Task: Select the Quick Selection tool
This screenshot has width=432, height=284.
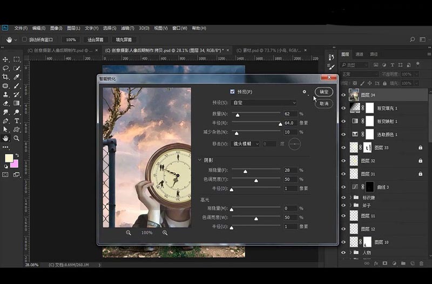Action: coord(17,68)
